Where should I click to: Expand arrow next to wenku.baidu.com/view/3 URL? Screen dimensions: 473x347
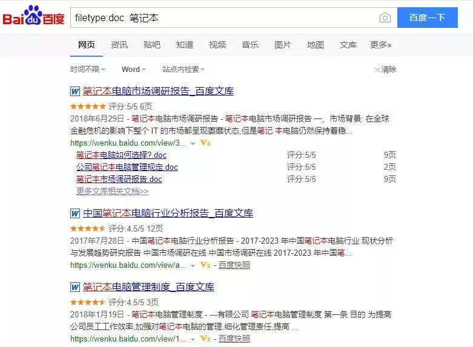193,144
